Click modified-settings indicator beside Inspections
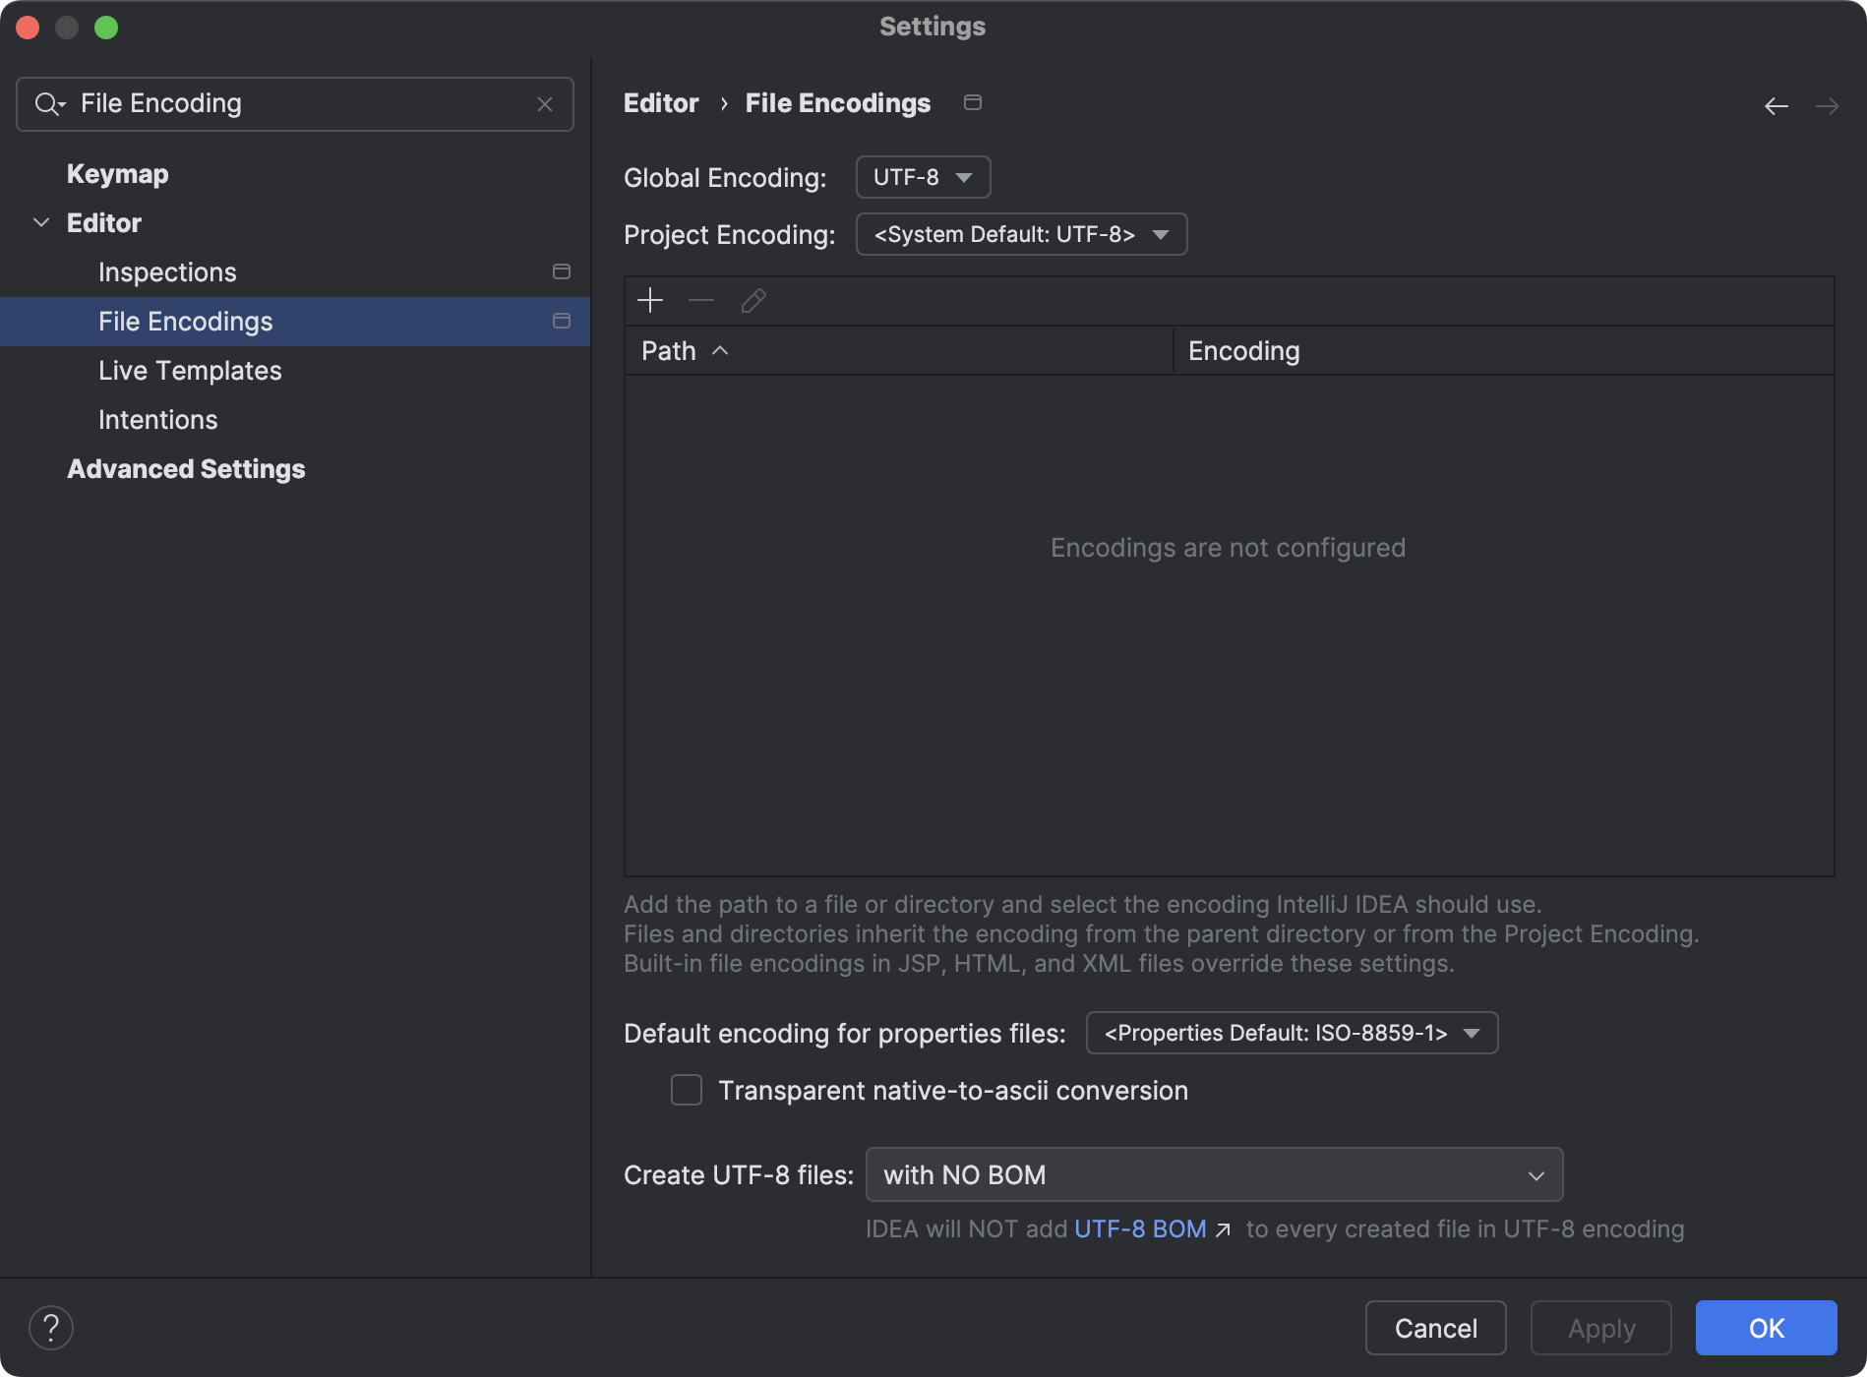The image size is (1867, 1377). point(562,271)
